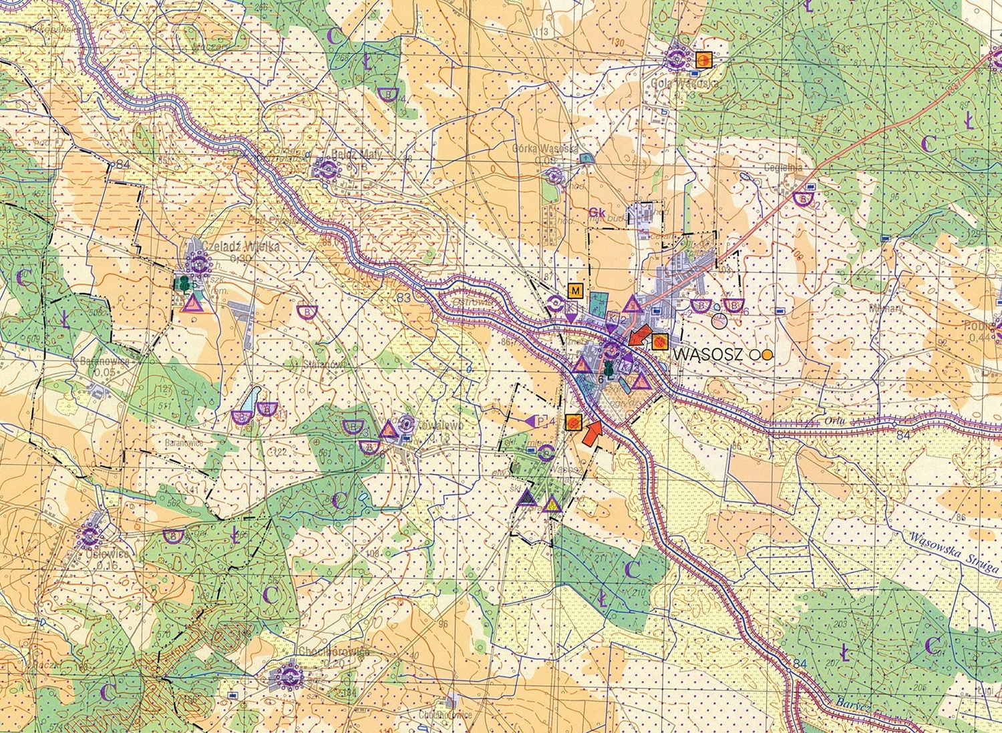Toggle the dark triangle symbol near the skł label
Viewport: 1002px width, 733px height.
pos(526,498)
